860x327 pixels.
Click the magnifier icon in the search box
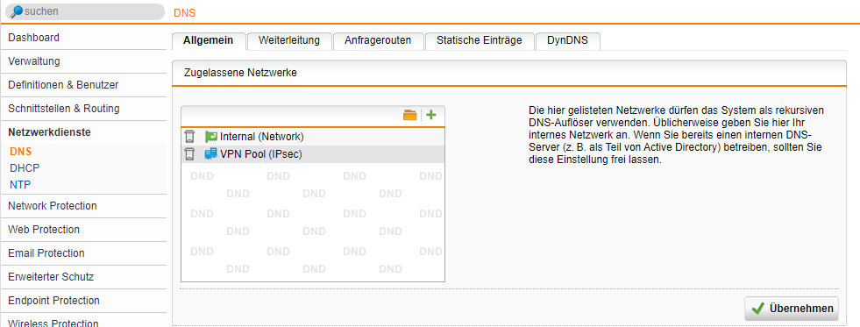coord(17,11)
